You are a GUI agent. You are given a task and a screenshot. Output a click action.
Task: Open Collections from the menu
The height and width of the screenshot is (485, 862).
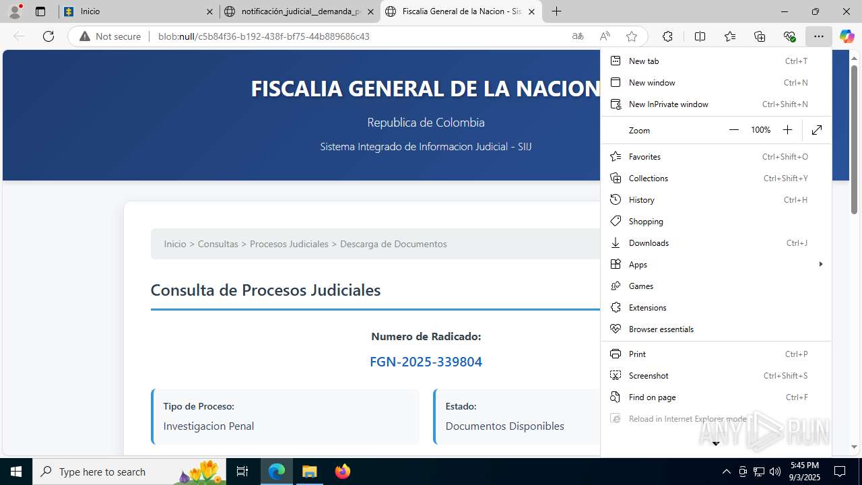716,178
